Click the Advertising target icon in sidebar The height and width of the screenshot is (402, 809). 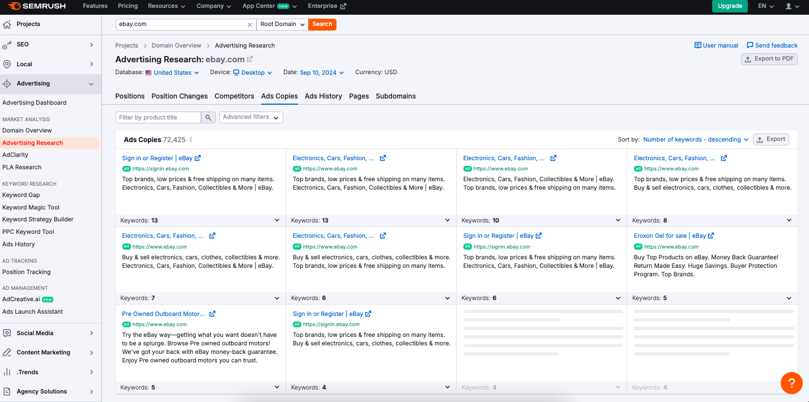tap(7, 83)
